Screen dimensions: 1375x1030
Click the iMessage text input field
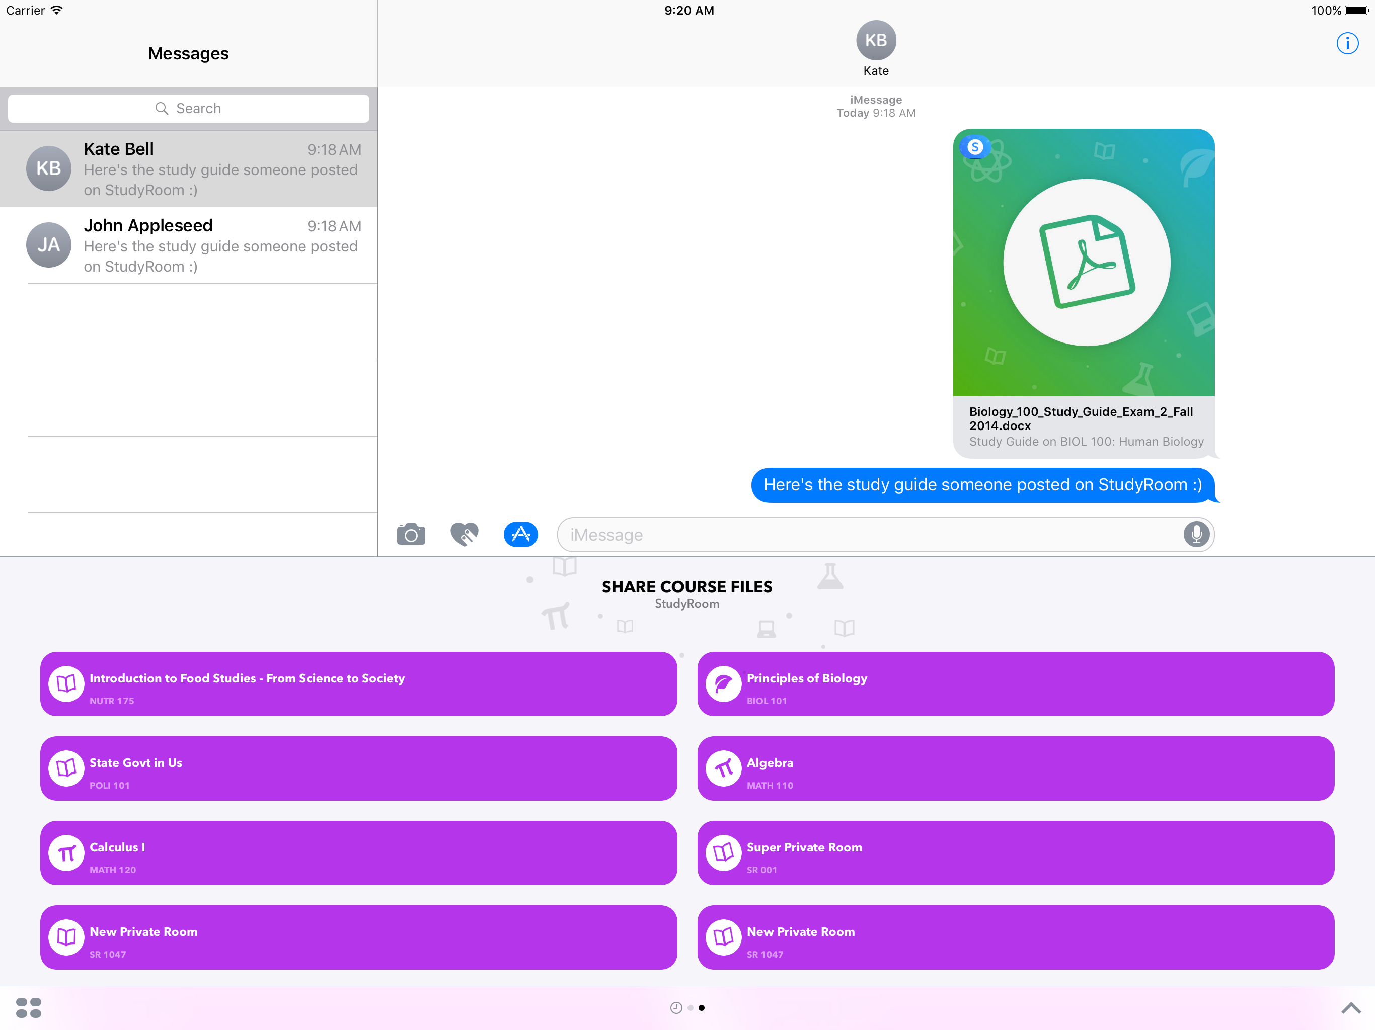[870, 535]
